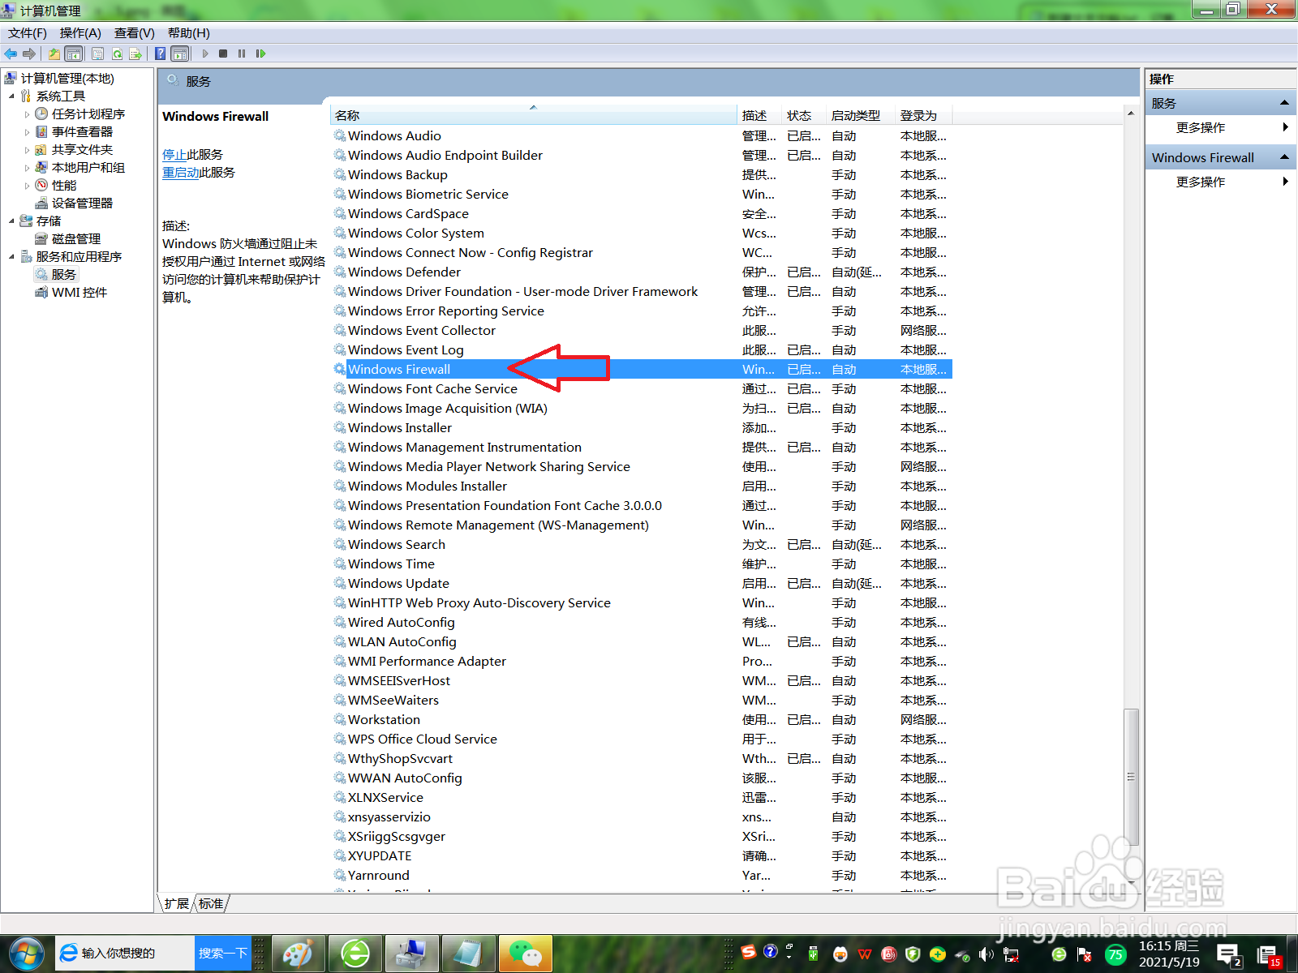Click the gear icon beside Windows Backup

coord(340,174)
